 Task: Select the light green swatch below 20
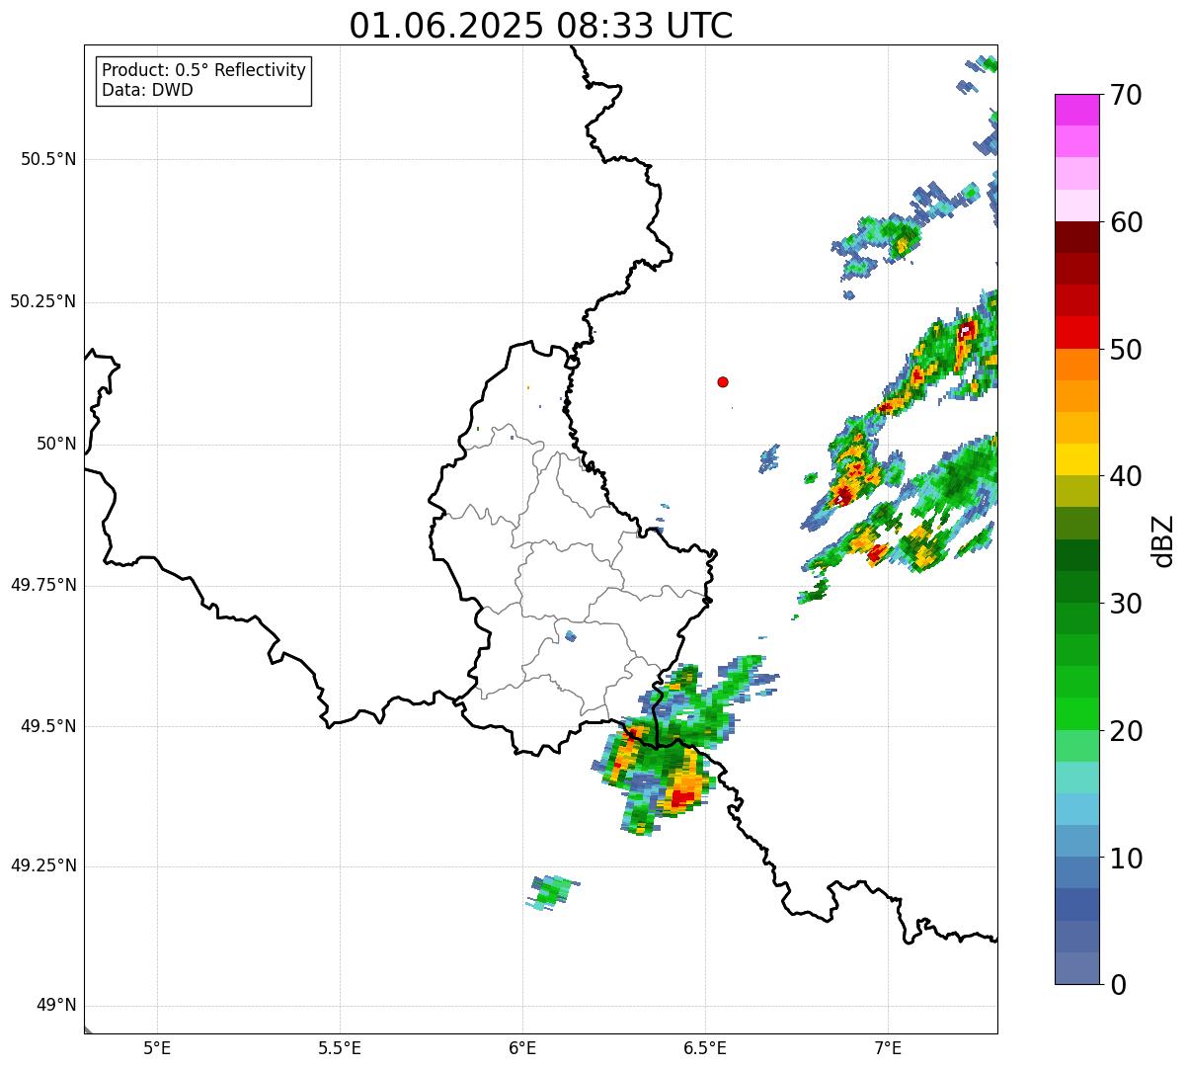1076,746
